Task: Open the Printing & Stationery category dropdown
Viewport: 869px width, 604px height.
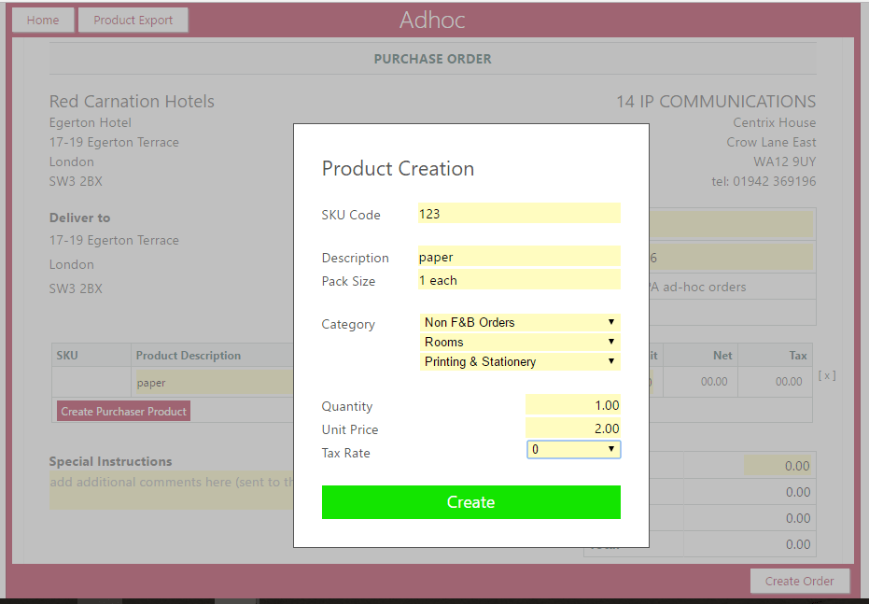Action: pyautogui.click(x=519, y=362)
